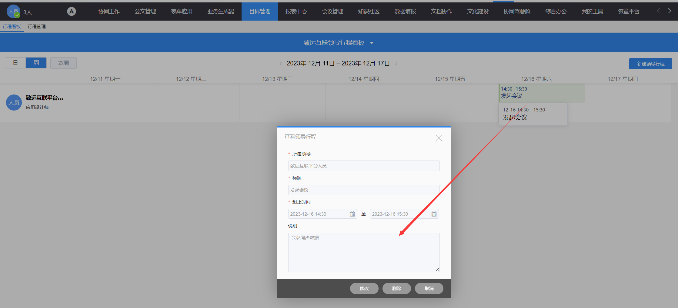
Task: Switch to week view 周
Action: (36, 63)
